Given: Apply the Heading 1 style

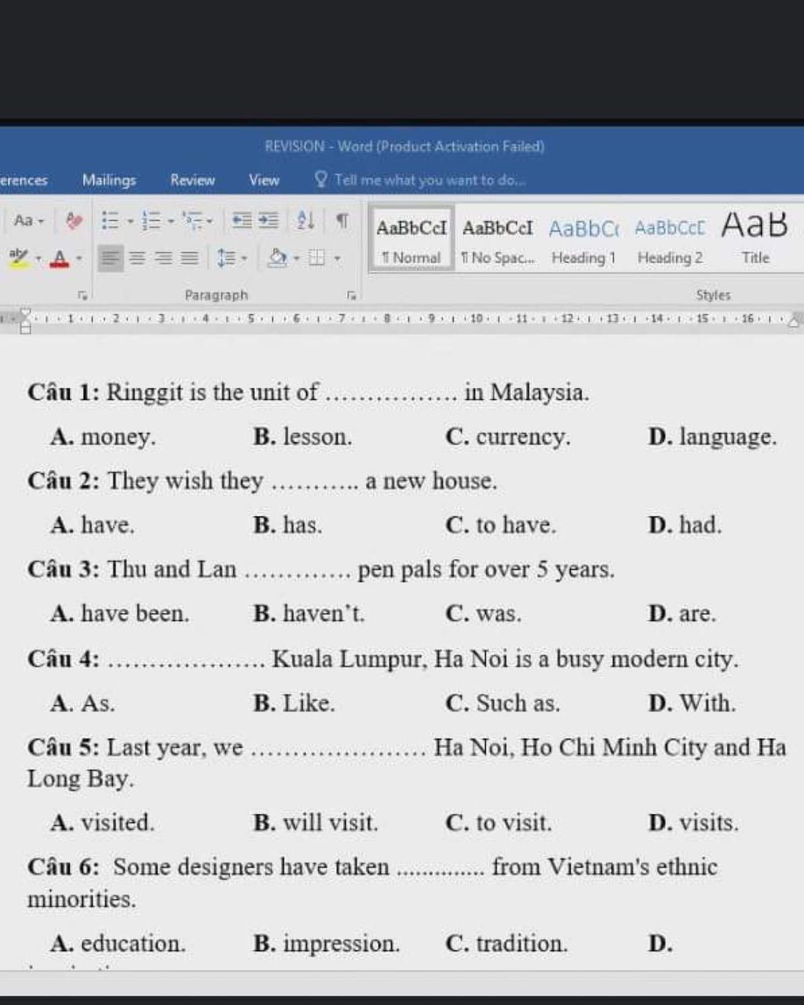Looking at the screenshot, I should (583, 239).
